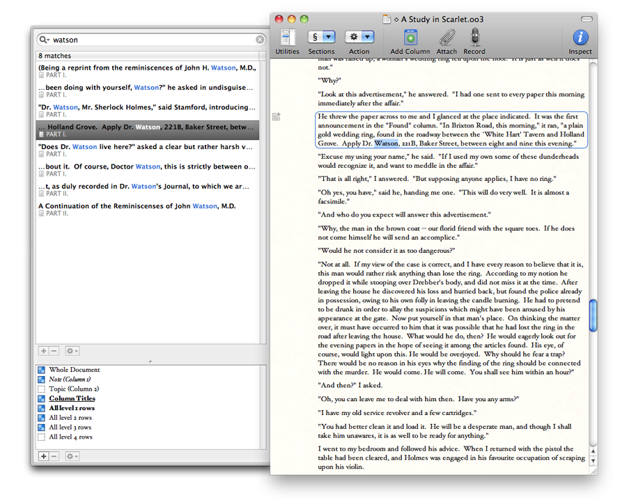This screenshot has height=500, width=627.
Task: Click the line 'Would he not consider it too dangerous?'
Action: (x=386, y=251)
